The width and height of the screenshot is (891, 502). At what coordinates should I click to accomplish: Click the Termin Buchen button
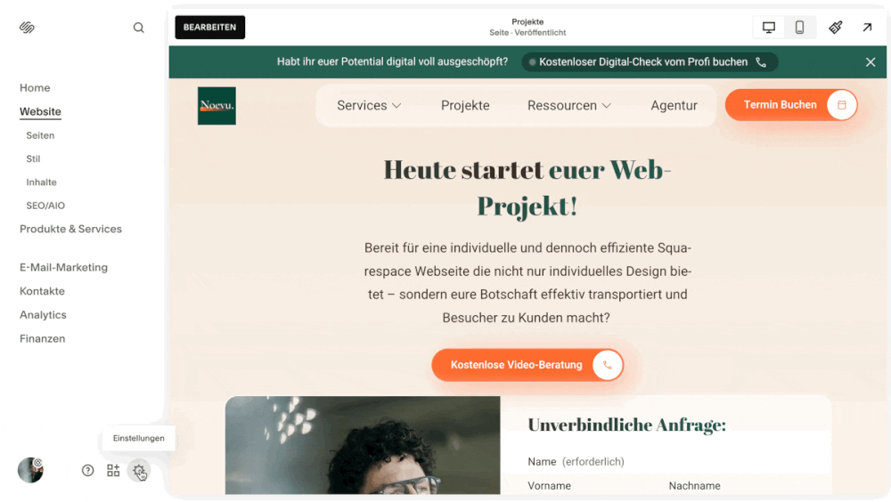[x=791, y=104]
